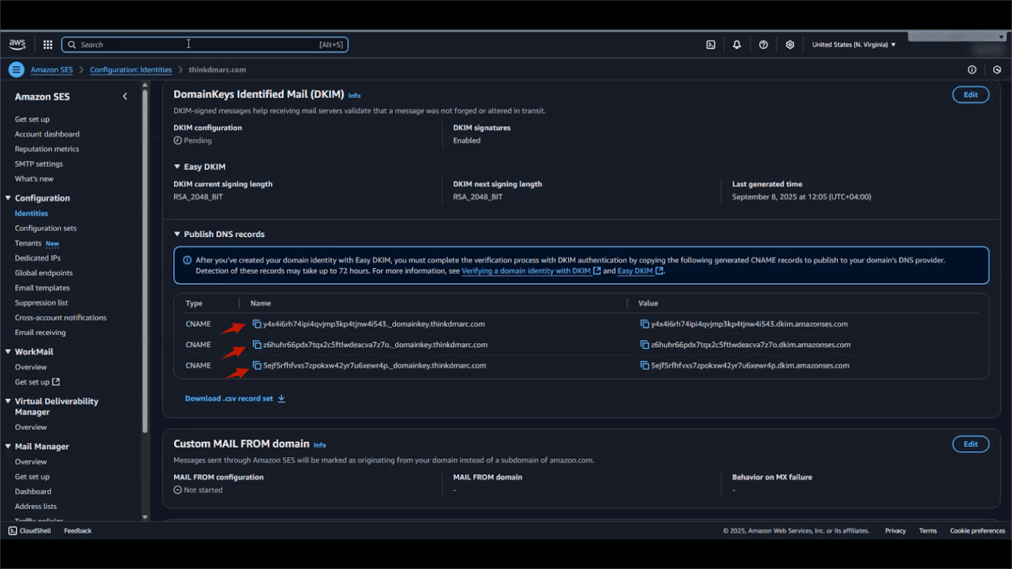
Task: Open CloudShell from the bottom status bar
Action: [29, 530]
